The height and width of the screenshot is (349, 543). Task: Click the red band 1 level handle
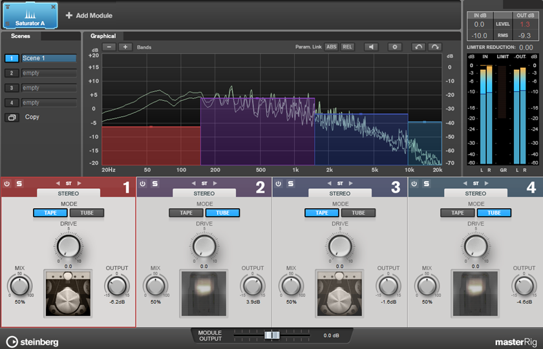(x=151, y=127)
